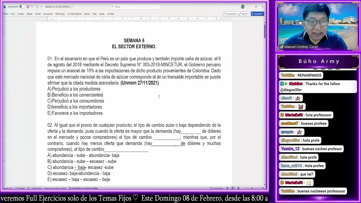Switch to the Disposición tab

[48, 14]
